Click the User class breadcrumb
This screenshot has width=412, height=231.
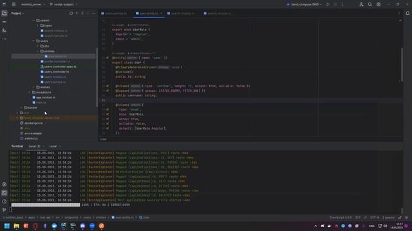[104, 139]
